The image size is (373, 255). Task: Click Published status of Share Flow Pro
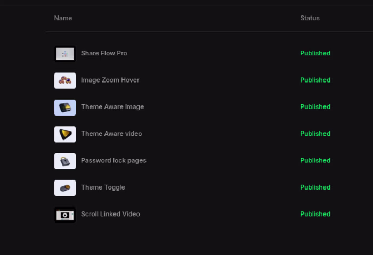pyautogui.click(x=315, y=53)
